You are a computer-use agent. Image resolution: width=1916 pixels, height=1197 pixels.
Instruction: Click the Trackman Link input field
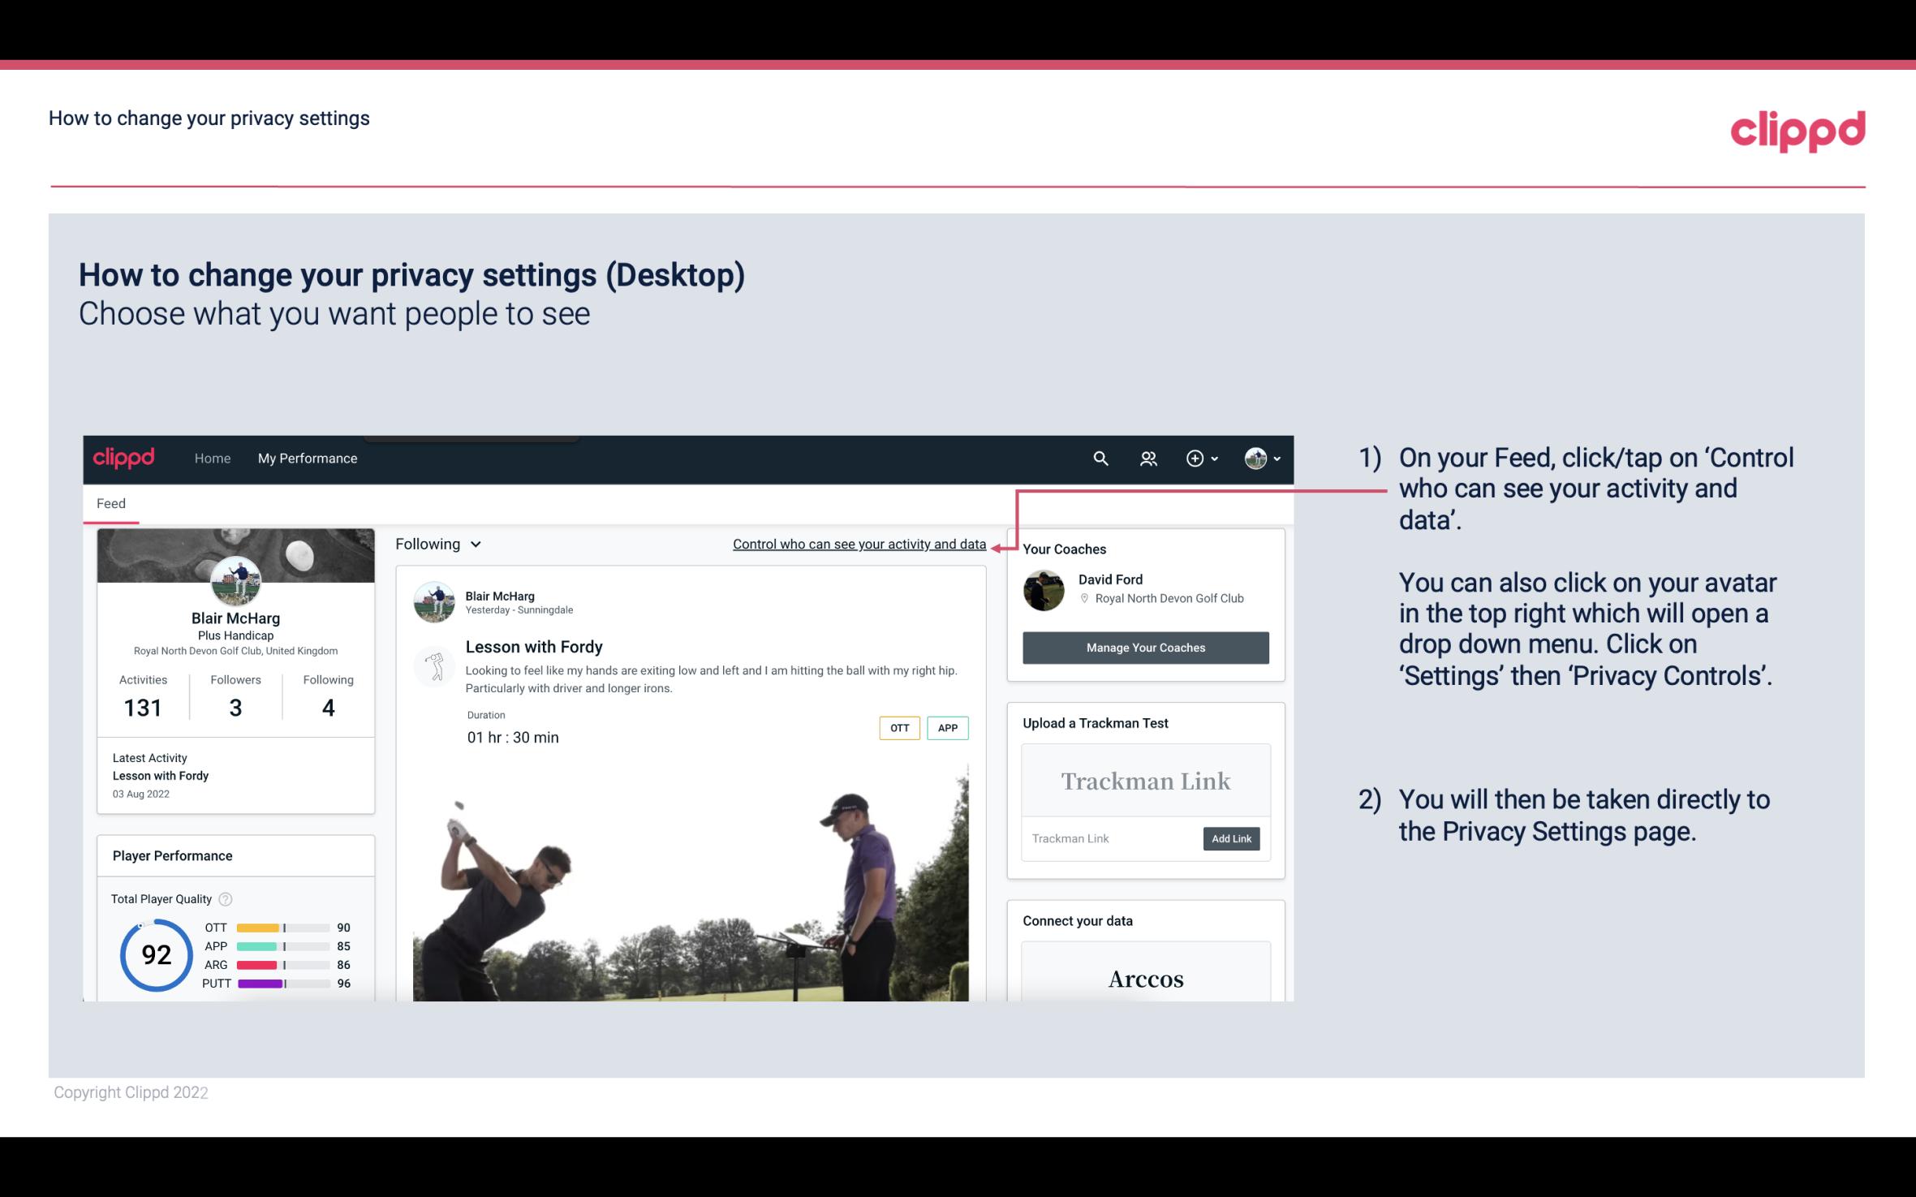tap(1111, 838)
